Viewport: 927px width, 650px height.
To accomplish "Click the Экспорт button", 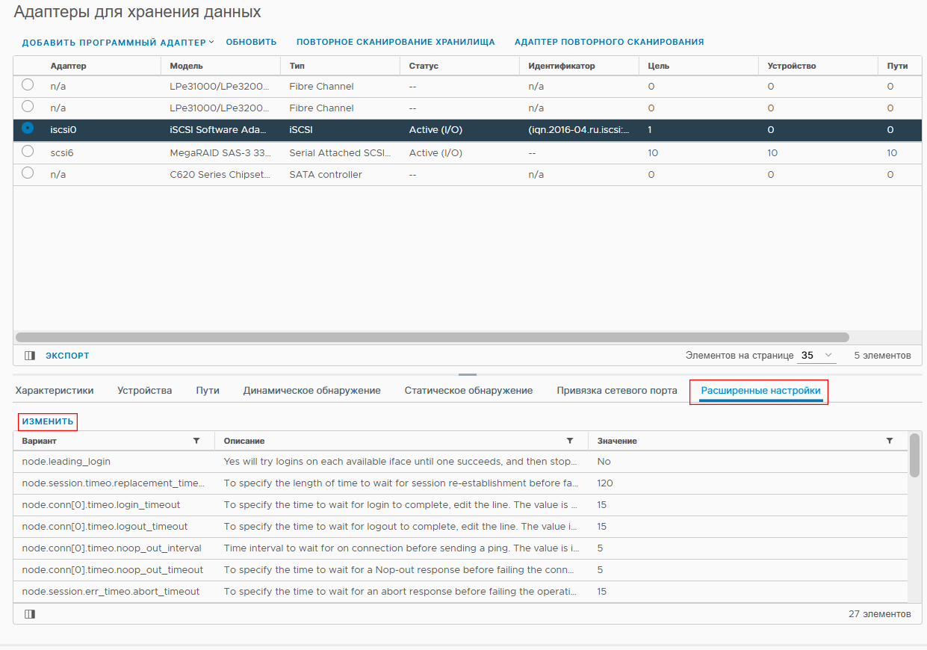I will point(67,356).
